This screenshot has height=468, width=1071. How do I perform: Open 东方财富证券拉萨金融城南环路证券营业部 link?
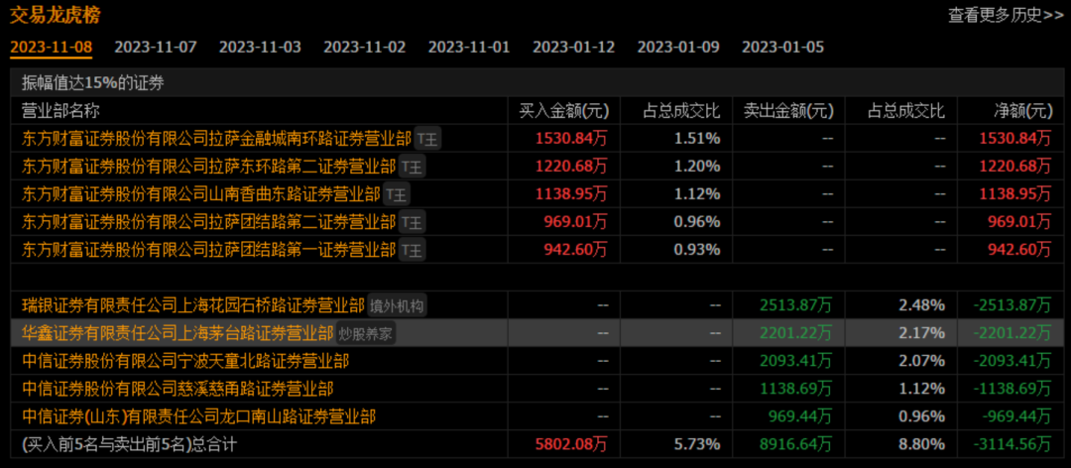pyautogui.click(x=216, y=139)
